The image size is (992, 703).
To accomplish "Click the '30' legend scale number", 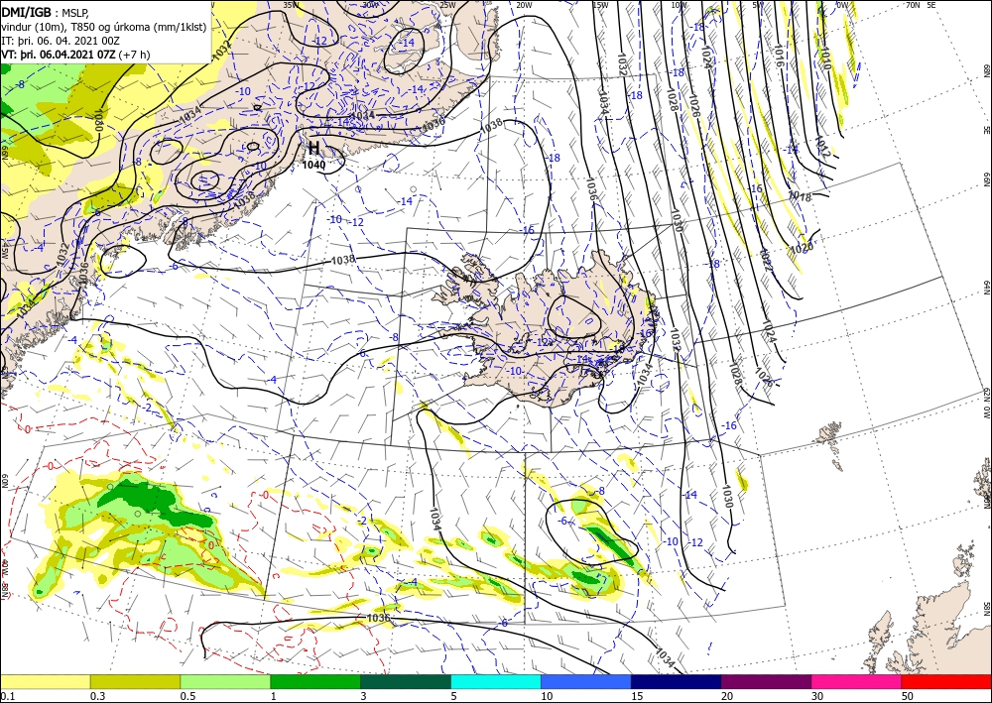I will click(x=817, y=696).
